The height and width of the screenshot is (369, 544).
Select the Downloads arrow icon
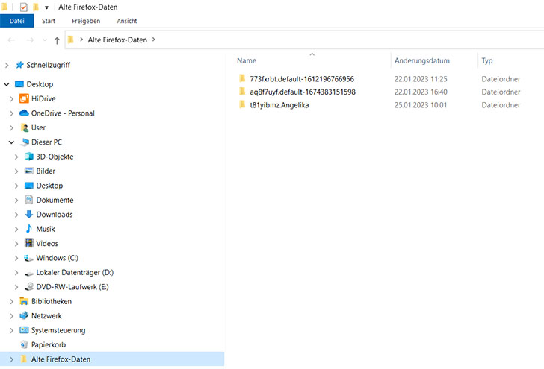click(x=29, y=214)
